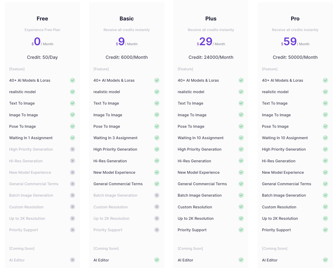Viewport: 336px width, 268px height.
Task: Click 'Waiting In 10 Assignment' in the Plus plan
Action: 201,138
